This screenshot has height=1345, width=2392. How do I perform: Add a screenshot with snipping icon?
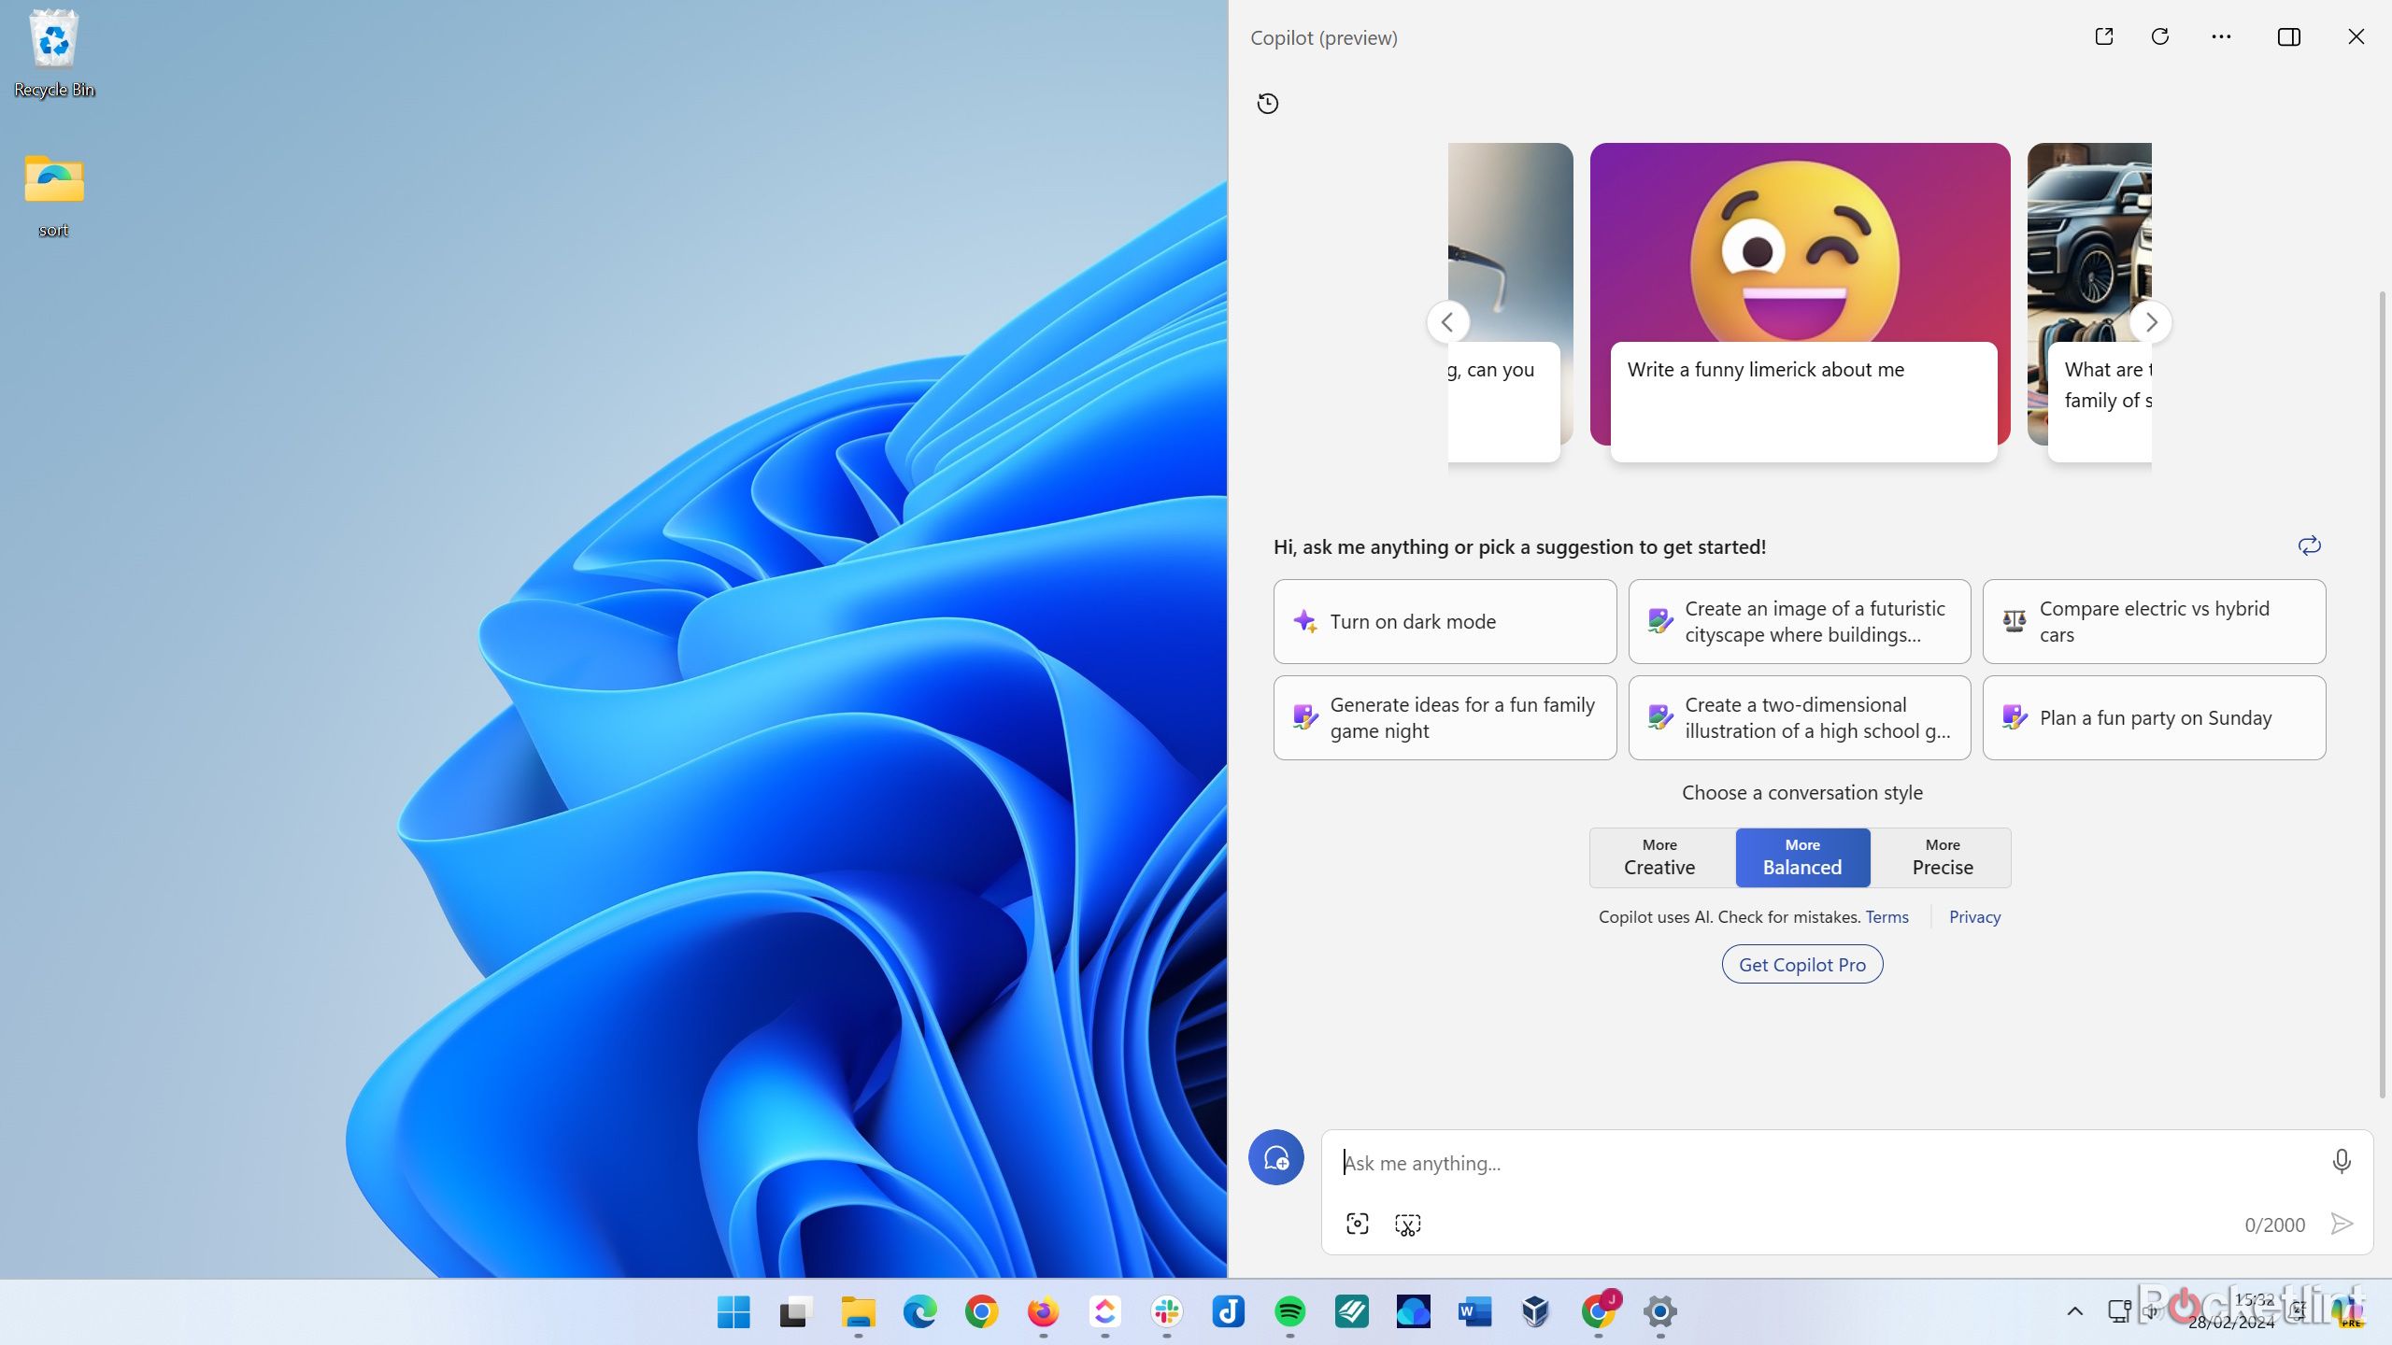pyautogui.click(x=1408, y=1224)
